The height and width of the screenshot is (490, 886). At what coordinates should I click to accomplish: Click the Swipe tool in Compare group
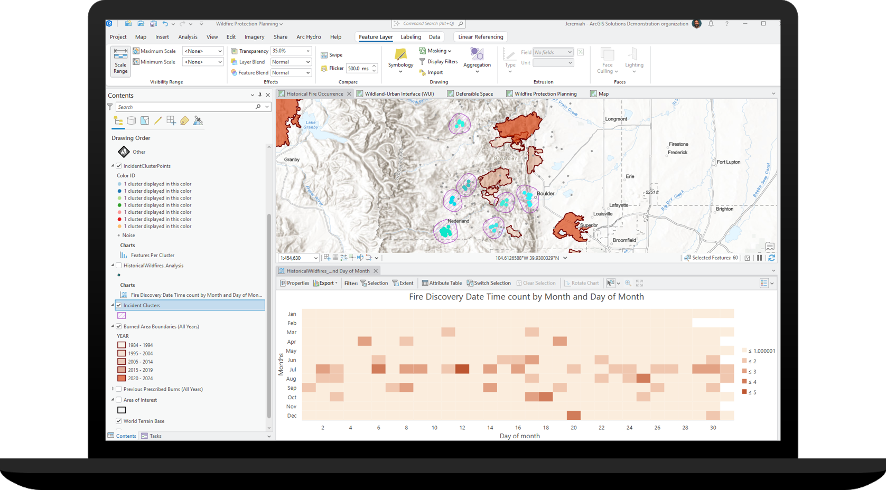[x=332, y=54]
